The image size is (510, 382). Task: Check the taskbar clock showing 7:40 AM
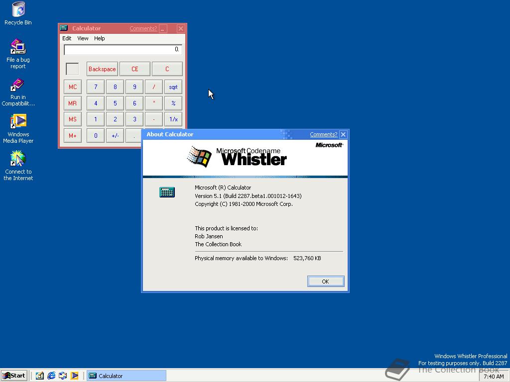tap(494, 377)
